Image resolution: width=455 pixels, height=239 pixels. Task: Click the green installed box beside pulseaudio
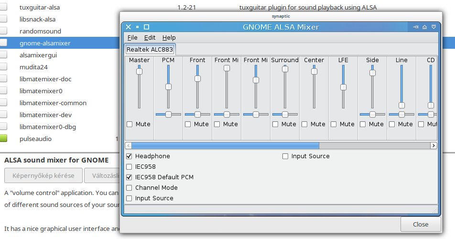pos(3,139)
